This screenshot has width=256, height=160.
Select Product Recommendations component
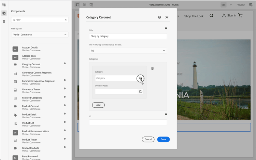pyautogui.click(x=40, y=133)
